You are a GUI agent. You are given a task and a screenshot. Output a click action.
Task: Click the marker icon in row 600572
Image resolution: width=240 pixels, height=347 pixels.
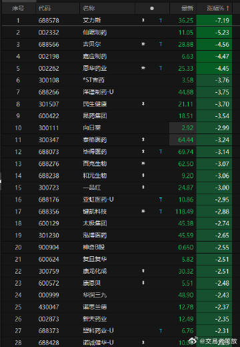pyautogui.click(x=143, y=283)
